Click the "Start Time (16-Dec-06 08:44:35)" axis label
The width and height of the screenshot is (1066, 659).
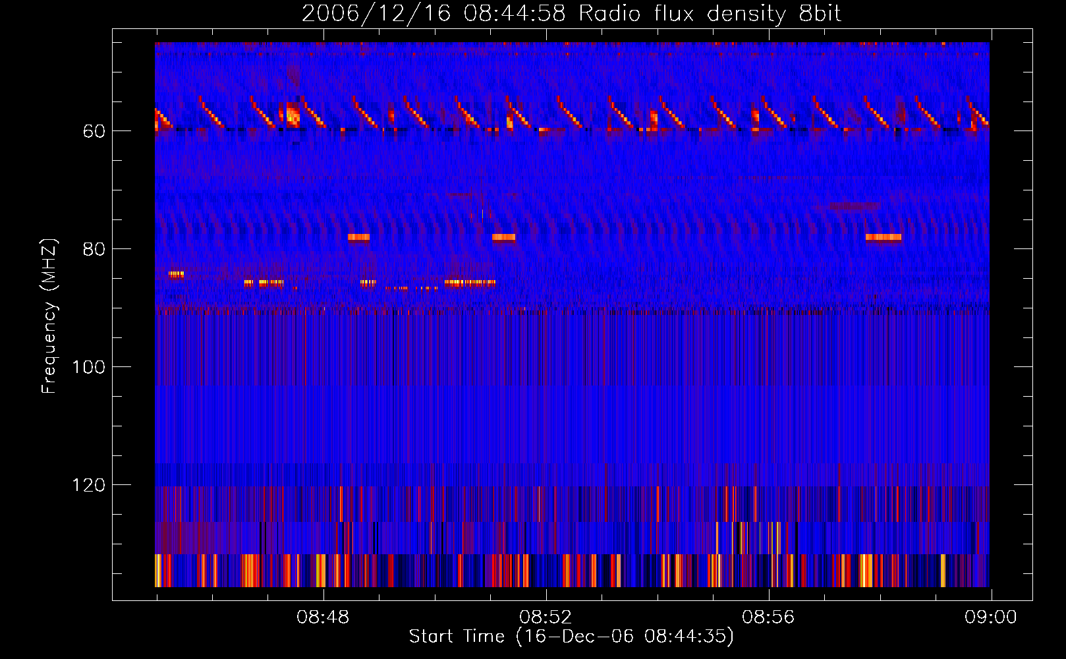pyautogui.click(x=571, y=637)
